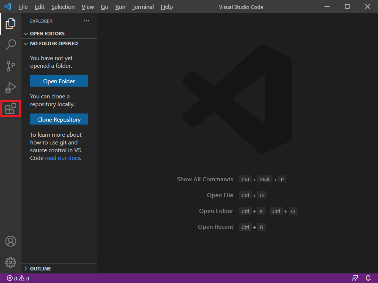This screenshot has height=283, width=378.
Task: Open the Run menu
Action: point(120,7)
